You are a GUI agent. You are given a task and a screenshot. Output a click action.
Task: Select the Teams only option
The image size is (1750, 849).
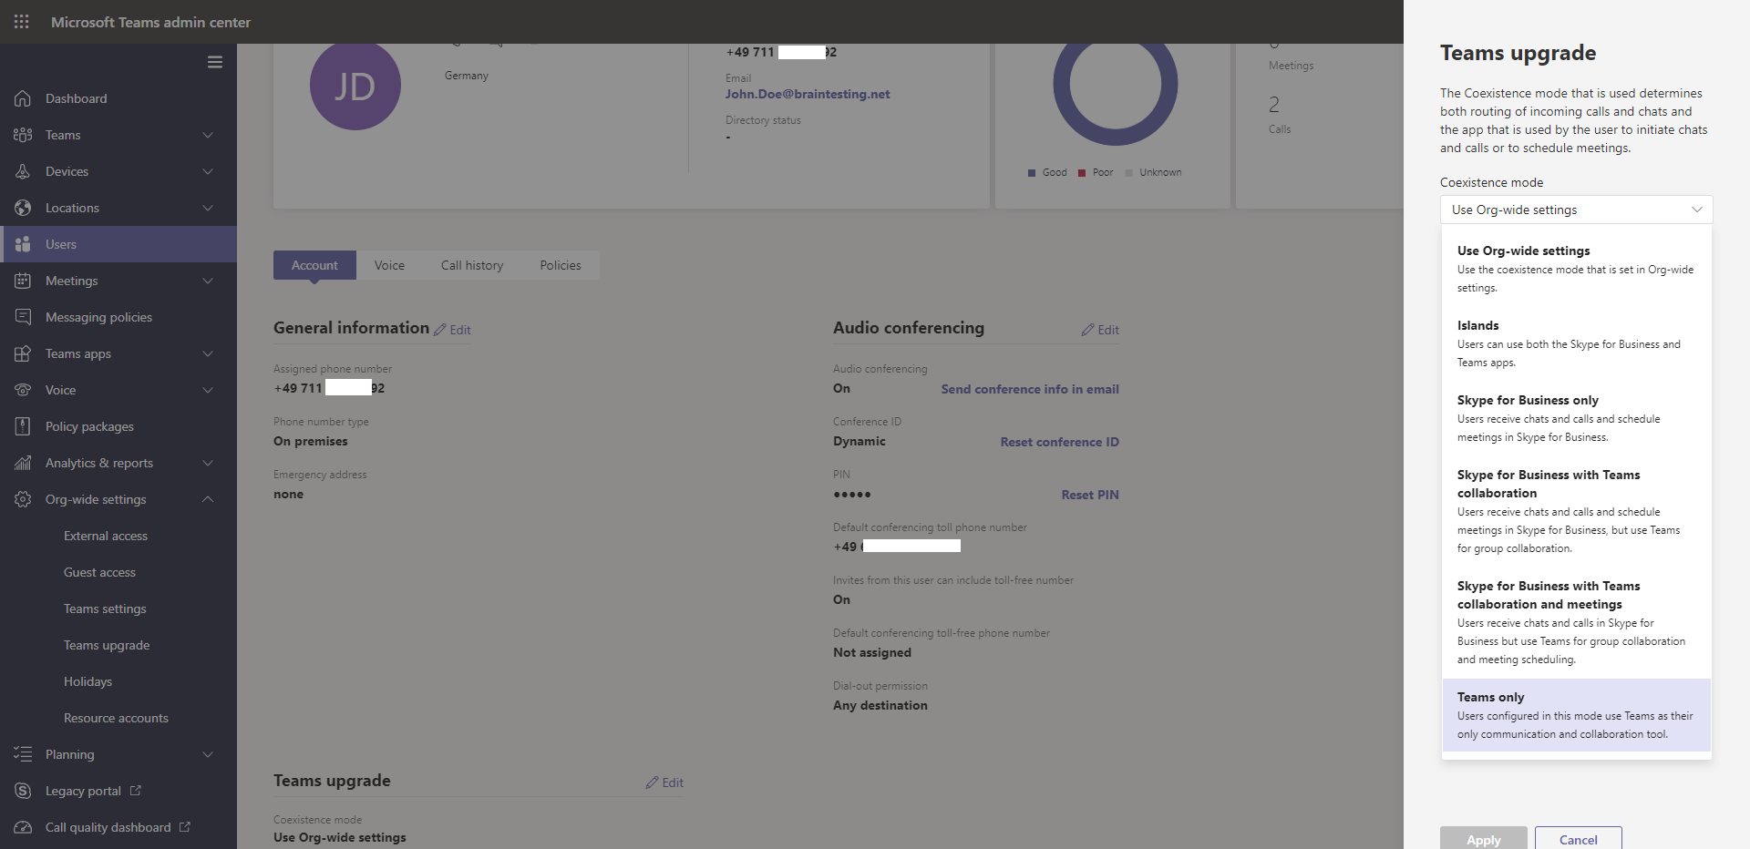click(x=1576, y=715)
